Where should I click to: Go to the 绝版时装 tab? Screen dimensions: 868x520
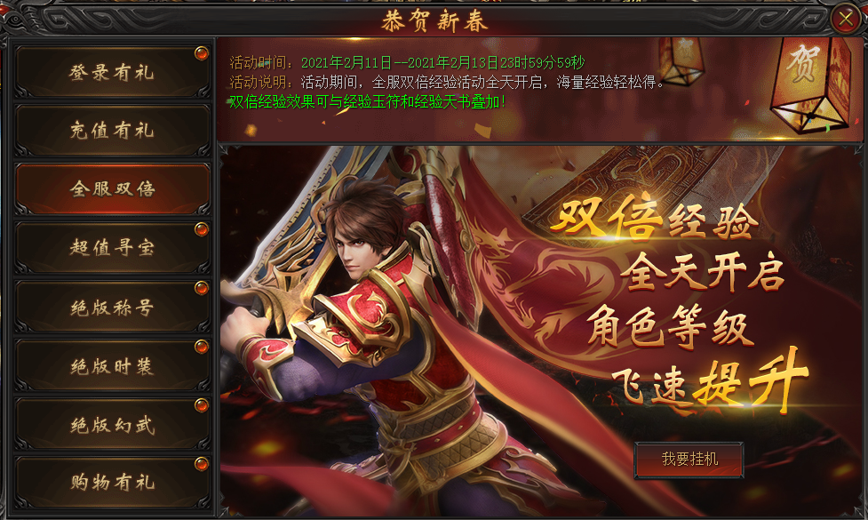click(112, 366)
